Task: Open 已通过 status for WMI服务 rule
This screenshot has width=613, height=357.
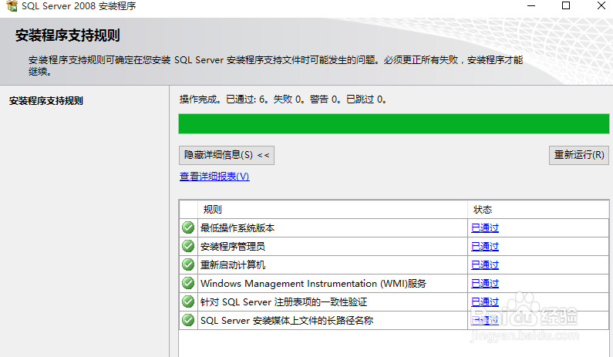Action: [485, 284]
